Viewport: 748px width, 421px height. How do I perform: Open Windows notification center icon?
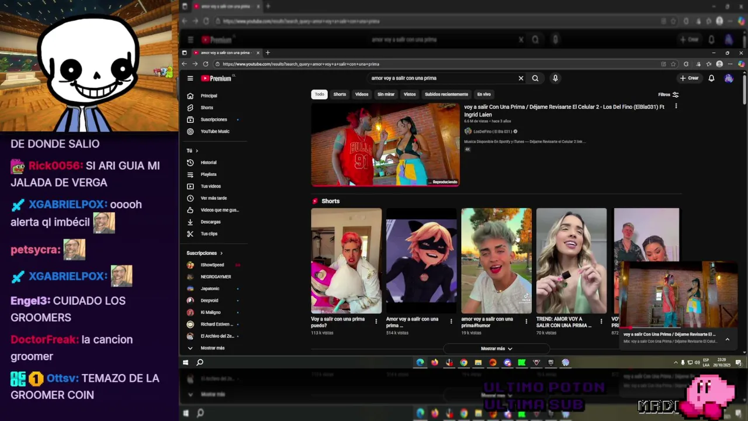tap(739, 363)
